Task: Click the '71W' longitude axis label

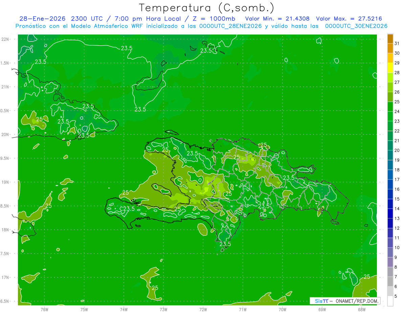Action: tap(243, 309)
